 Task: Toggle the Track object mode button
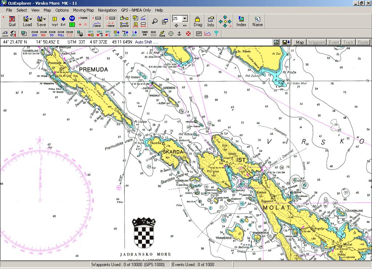[x=348, y=42]
